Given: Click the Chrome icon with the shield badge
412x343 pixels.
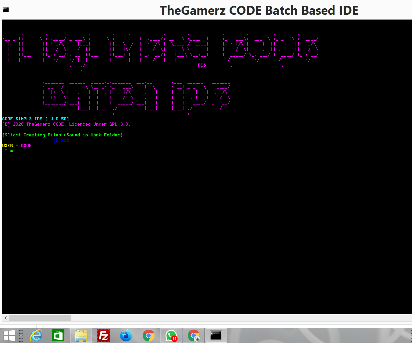Looking at the screenshot, I should 193,335.
